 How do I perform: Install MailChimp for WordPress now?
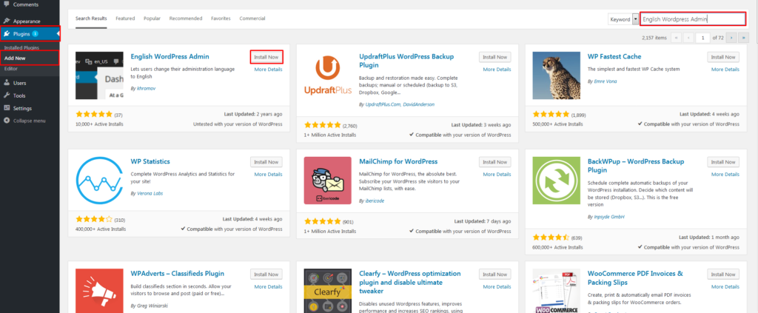point(495,162)
